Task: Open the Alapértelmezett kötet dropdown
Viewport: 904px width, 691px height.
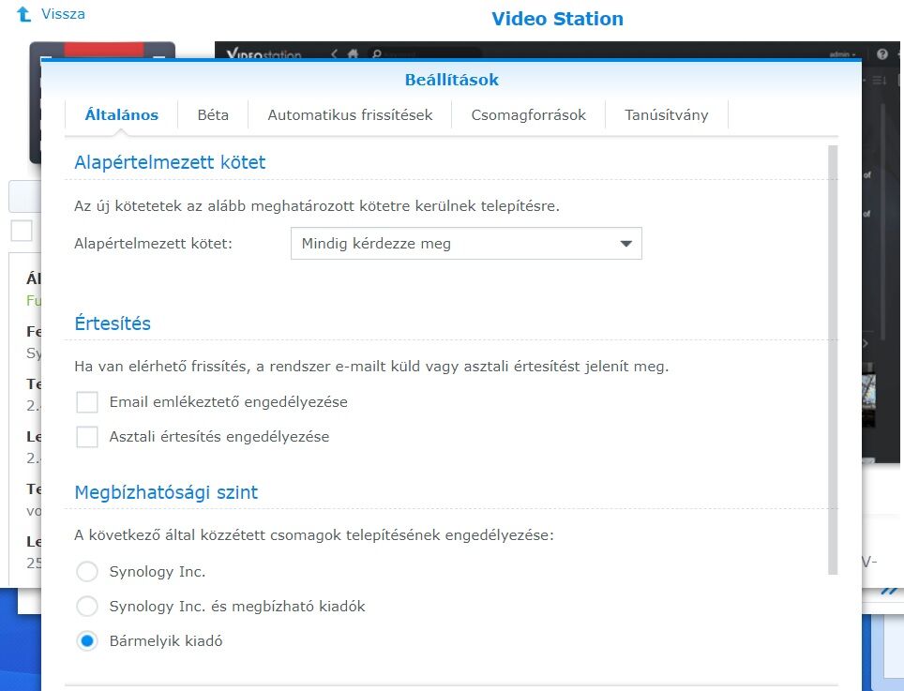Action: pos(466,244)
